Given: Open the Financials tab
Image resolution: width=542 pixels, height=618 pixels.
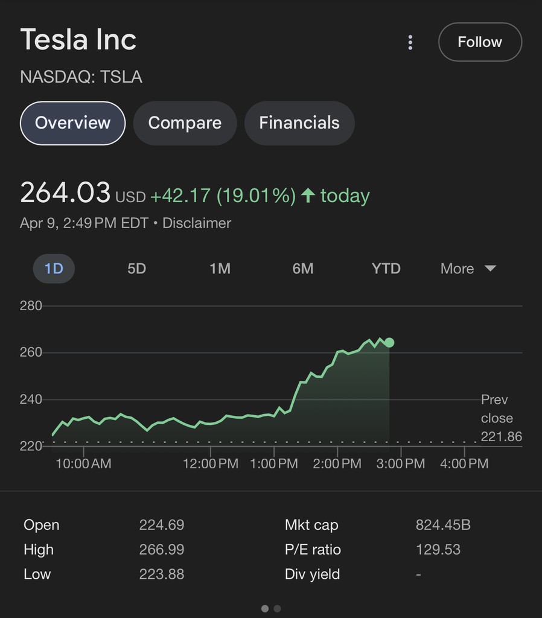Looking at the screenshot, I should click(299, 123).
